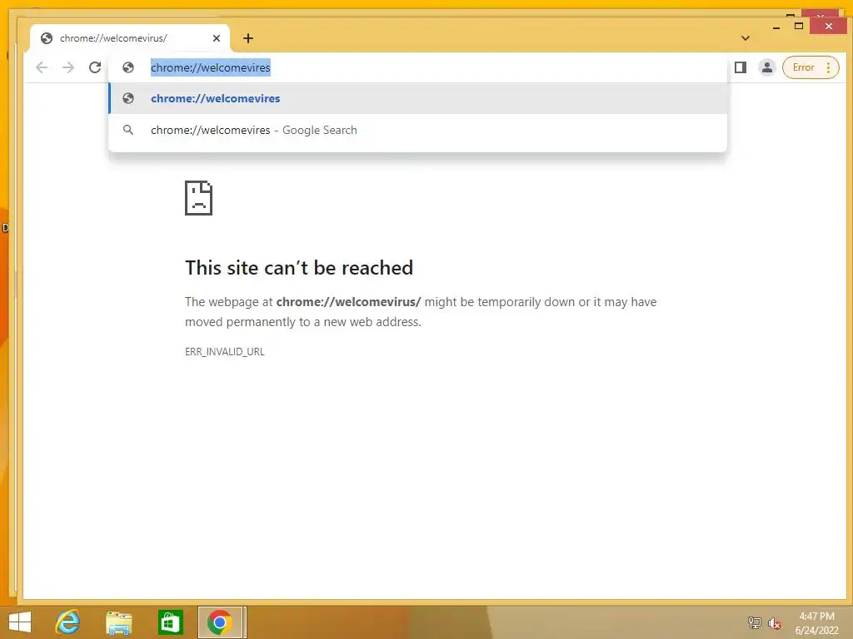Click inside the address bar text field
Screen dimensions: 853x639
pyautogui.click(x=417, y=67)
